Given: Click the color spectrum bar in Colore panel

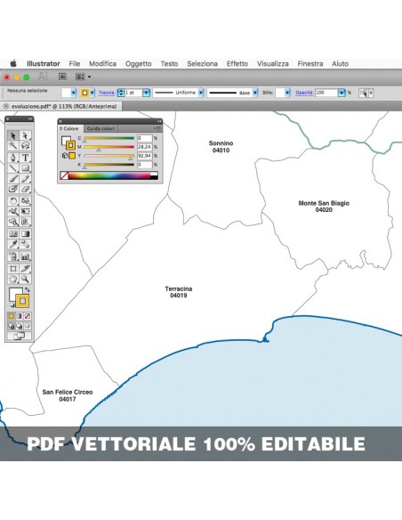Looking at the screenshot, I should tap(109, 175).
